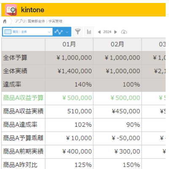Image resolution: width=169 pixels, height=169 pixels.
Task: Open the bar chart aggregation icon
Action: (89, 32)
